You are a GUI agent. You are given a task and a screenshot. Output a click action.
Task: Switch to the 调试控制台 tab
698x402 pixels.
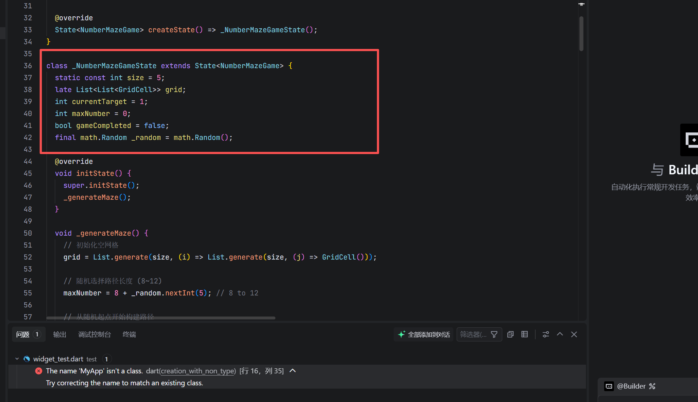point(95,335)
